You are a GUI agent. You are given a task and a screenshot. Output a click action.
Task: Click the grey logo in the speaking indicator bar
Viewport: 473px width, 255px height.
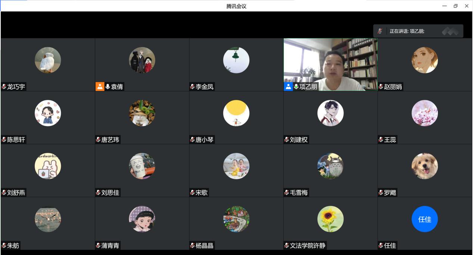point(450,31)
